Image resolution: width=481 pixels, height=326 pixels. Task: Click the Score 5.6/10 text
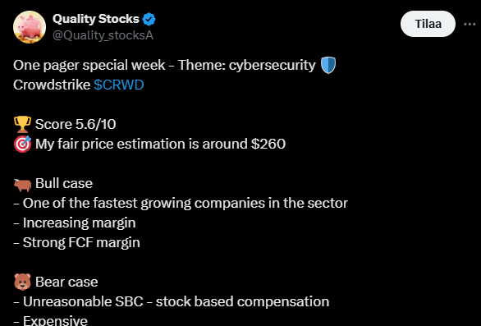pyautogui.click(x=76, y=124)
